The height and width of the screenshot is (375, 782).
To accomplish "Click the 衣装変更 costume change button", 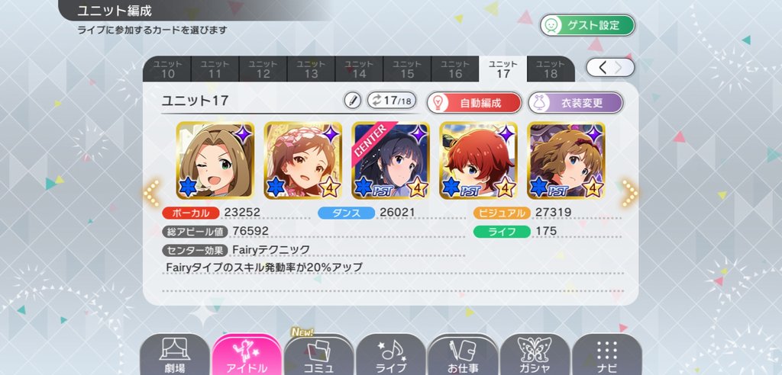I will point(576,103).
